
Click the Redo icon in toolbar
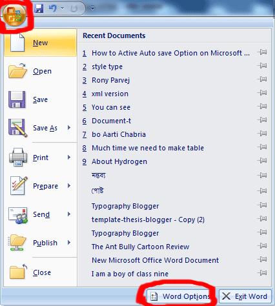click(74, 8)
